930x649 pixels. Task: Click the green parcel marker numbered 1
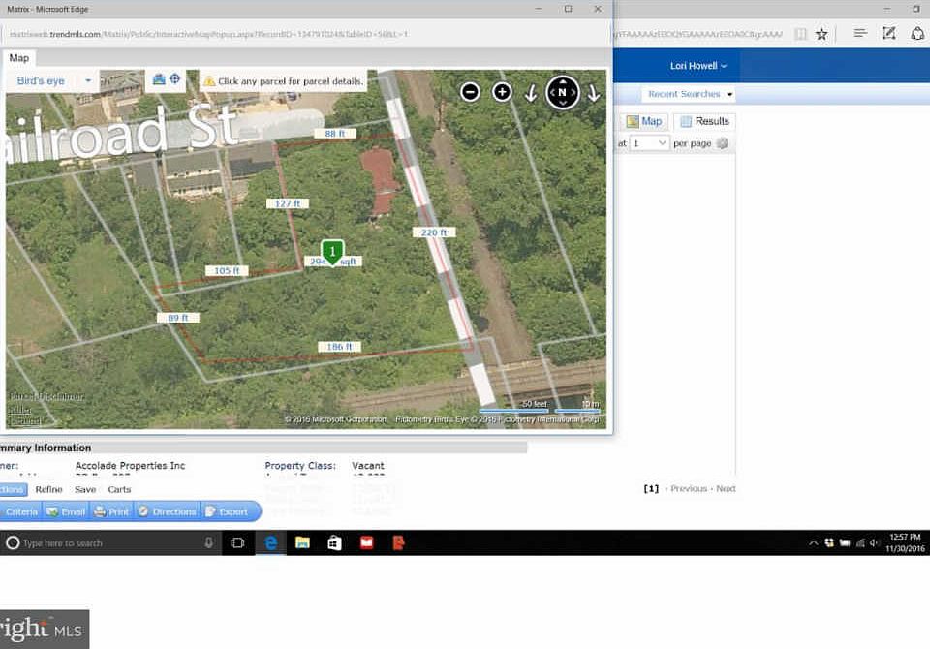tap(332, 252)
